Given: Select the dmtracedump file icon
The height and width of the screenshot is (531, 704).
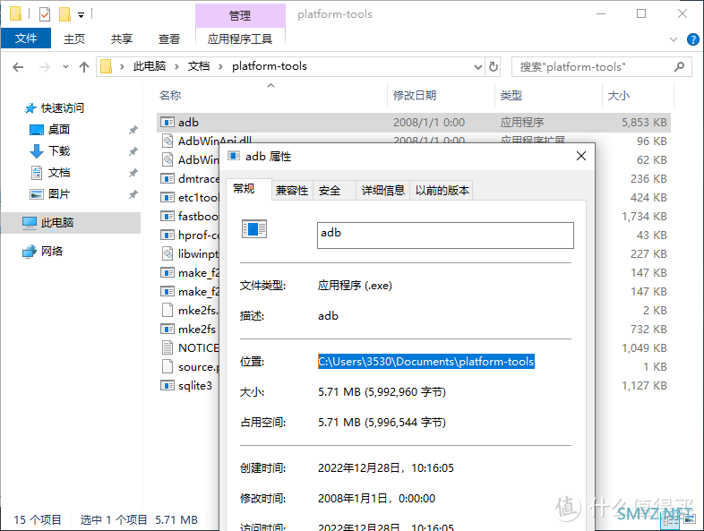Looking at the screenshot, I should pos(167,179).
